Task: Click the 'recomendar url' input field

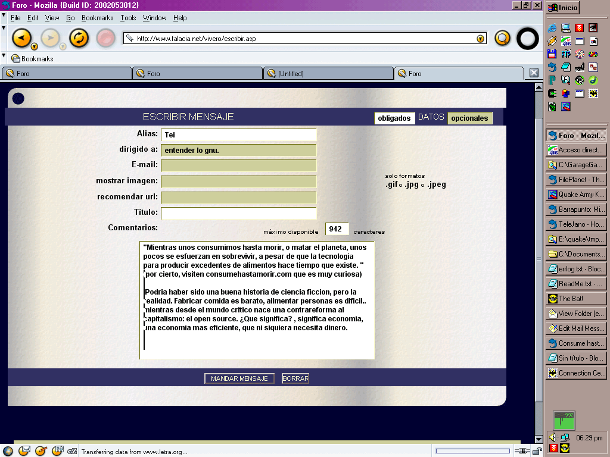Action: (238, 198)
